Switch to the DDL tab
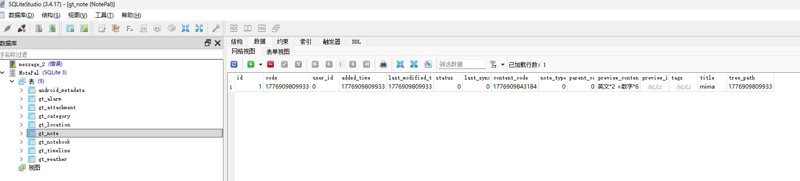800x181 pixels. pyautogui.click(x=356, y=42)
